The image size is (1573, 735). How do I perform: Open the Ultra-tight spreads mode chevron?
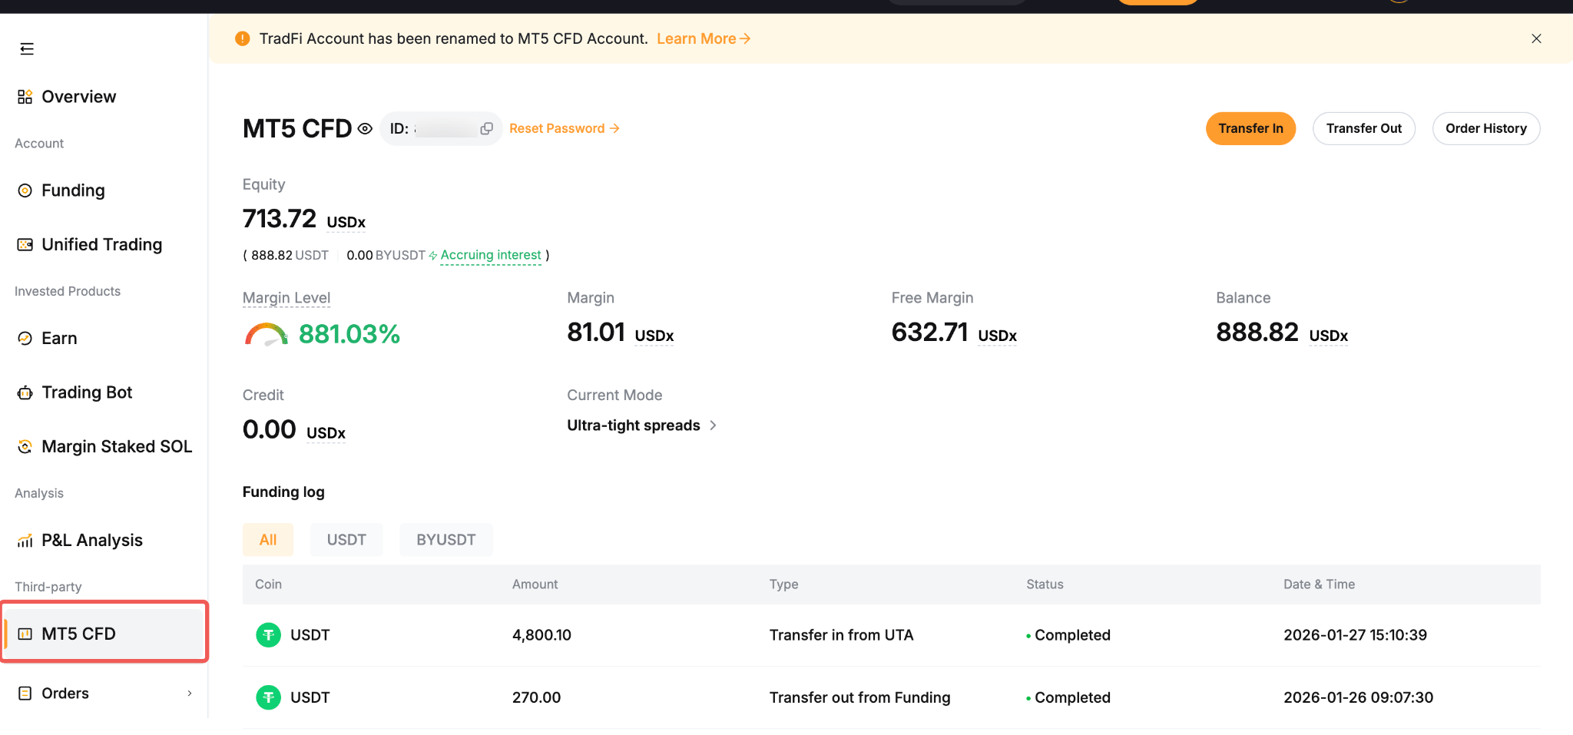pos(713,425)
